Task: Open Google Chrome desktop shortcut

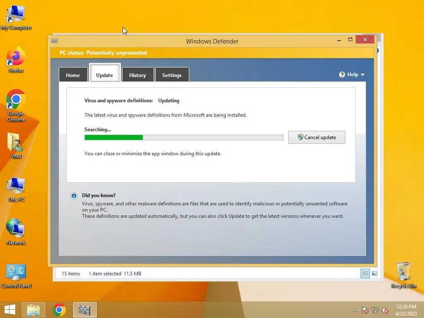Action: (x=16, y=106)
